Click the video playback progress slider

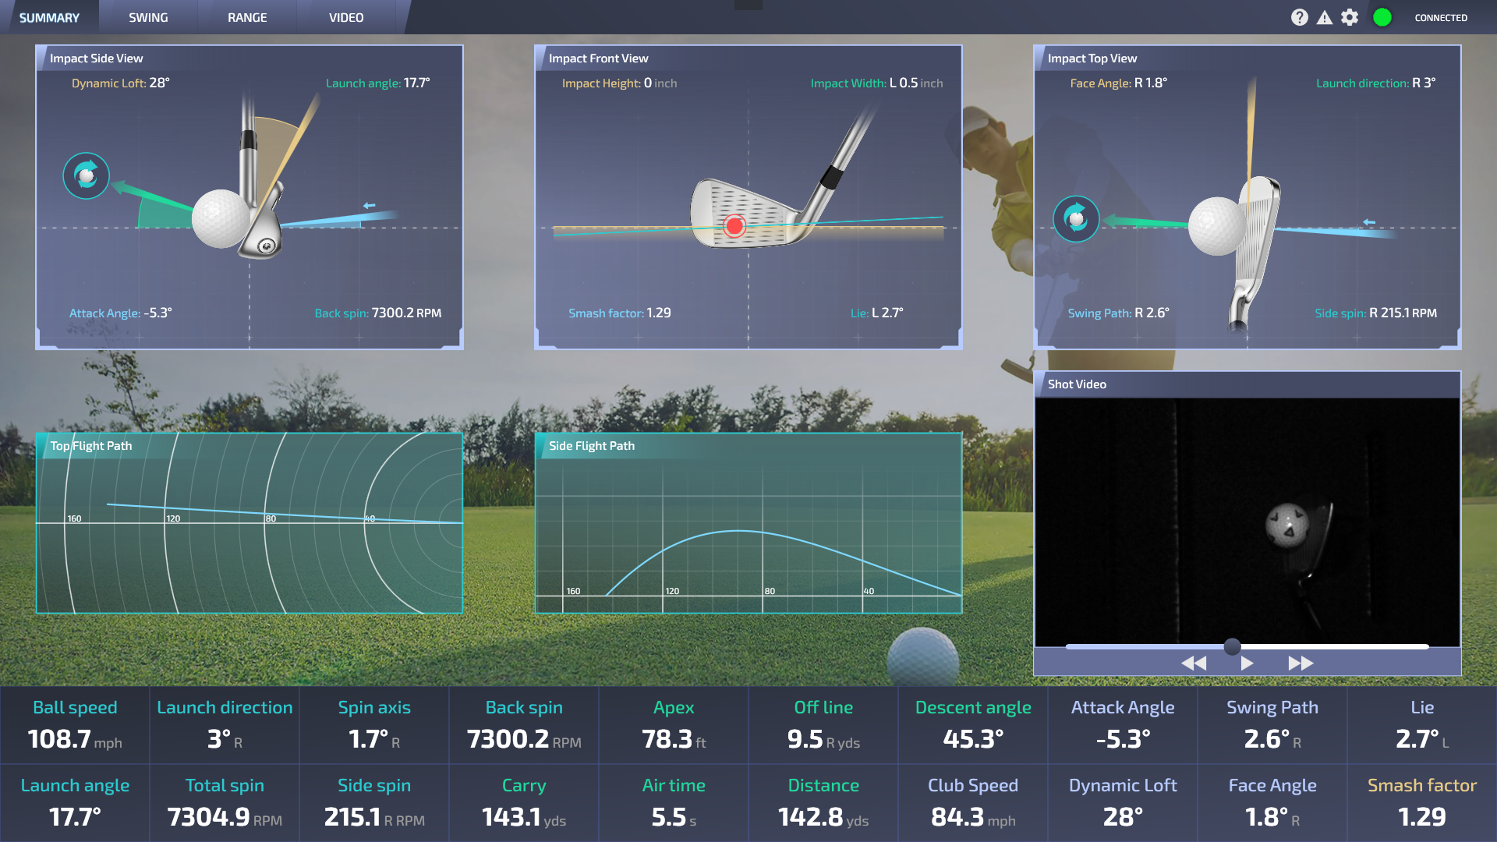coord(1232,646)
